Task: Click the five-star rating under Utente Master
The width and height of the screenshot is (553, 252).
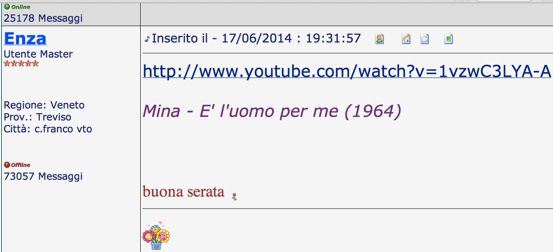Action: pos(21,63)
